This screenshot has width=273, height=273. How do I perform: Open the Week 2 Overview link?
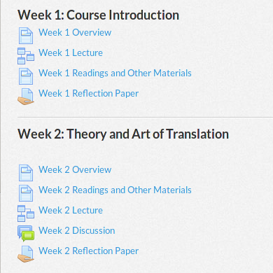[x=75, y=169]
